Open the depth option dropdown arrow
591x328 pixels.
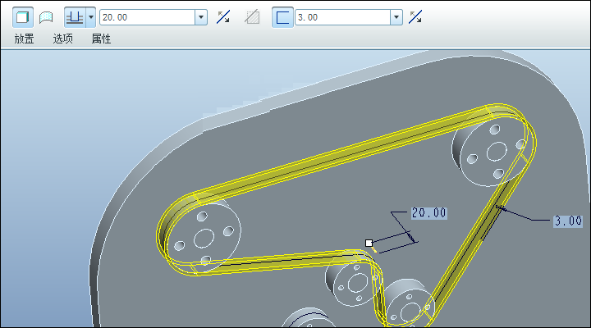coord(91,17)
